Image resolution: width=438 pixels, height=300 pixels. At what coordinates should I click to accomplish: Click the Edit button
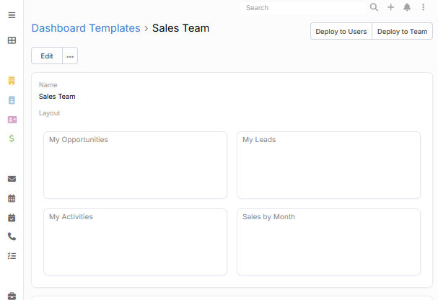[x=47, y=56]
